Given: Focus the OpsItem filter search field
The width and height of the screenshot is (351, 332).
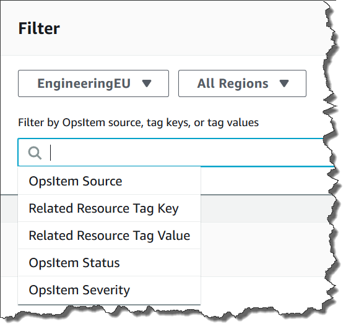Looking at the screenshot, I should (176, 153).
